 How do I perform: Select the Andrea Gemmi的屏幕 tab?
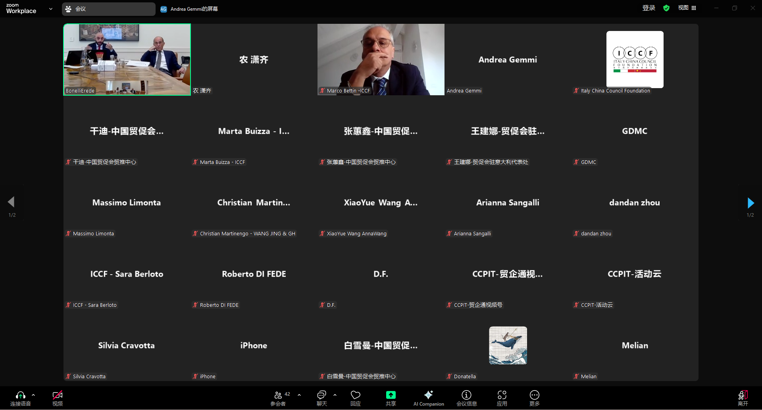(189, 9)
